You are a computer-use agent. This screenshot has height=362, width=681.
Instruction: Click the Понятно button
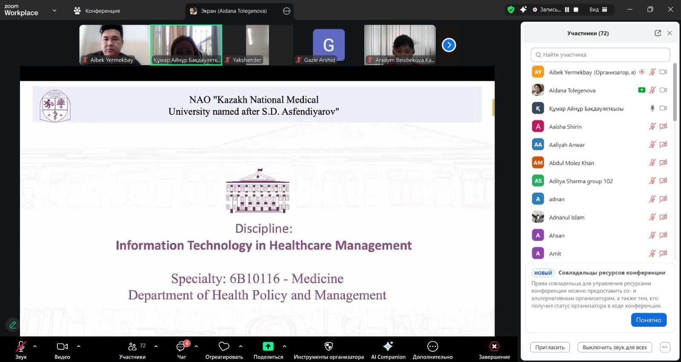[x=648, y=320]
